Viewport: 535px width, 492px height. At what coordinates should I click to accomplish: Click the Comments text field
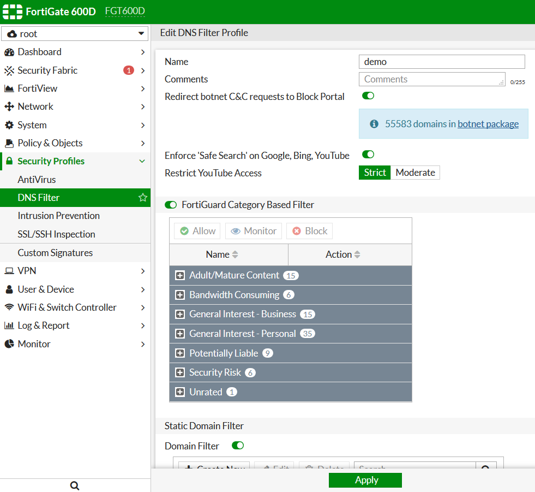click(432, 79)
